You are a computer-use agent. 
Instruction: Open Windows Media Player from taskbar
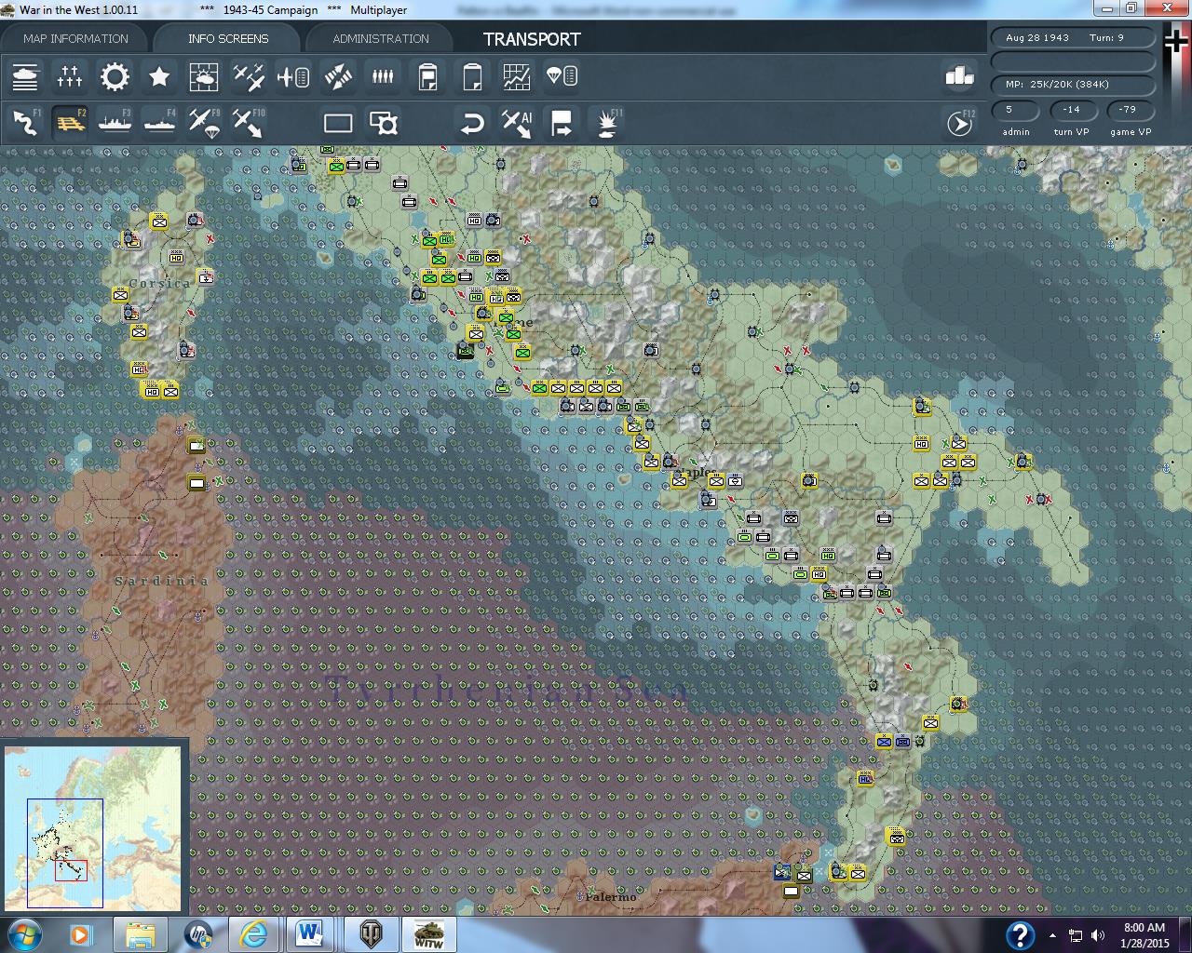(80, 934)
